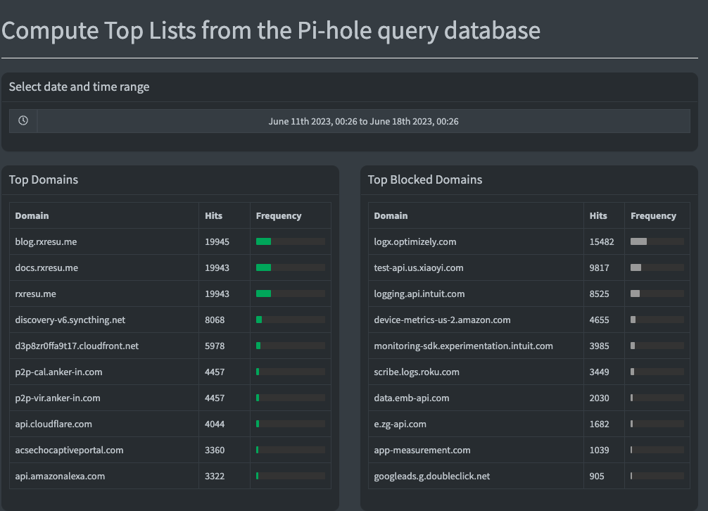Select the discovery-v6.syncthing.net row
This screenshot has width=708, height=511.
click(71, 320)
